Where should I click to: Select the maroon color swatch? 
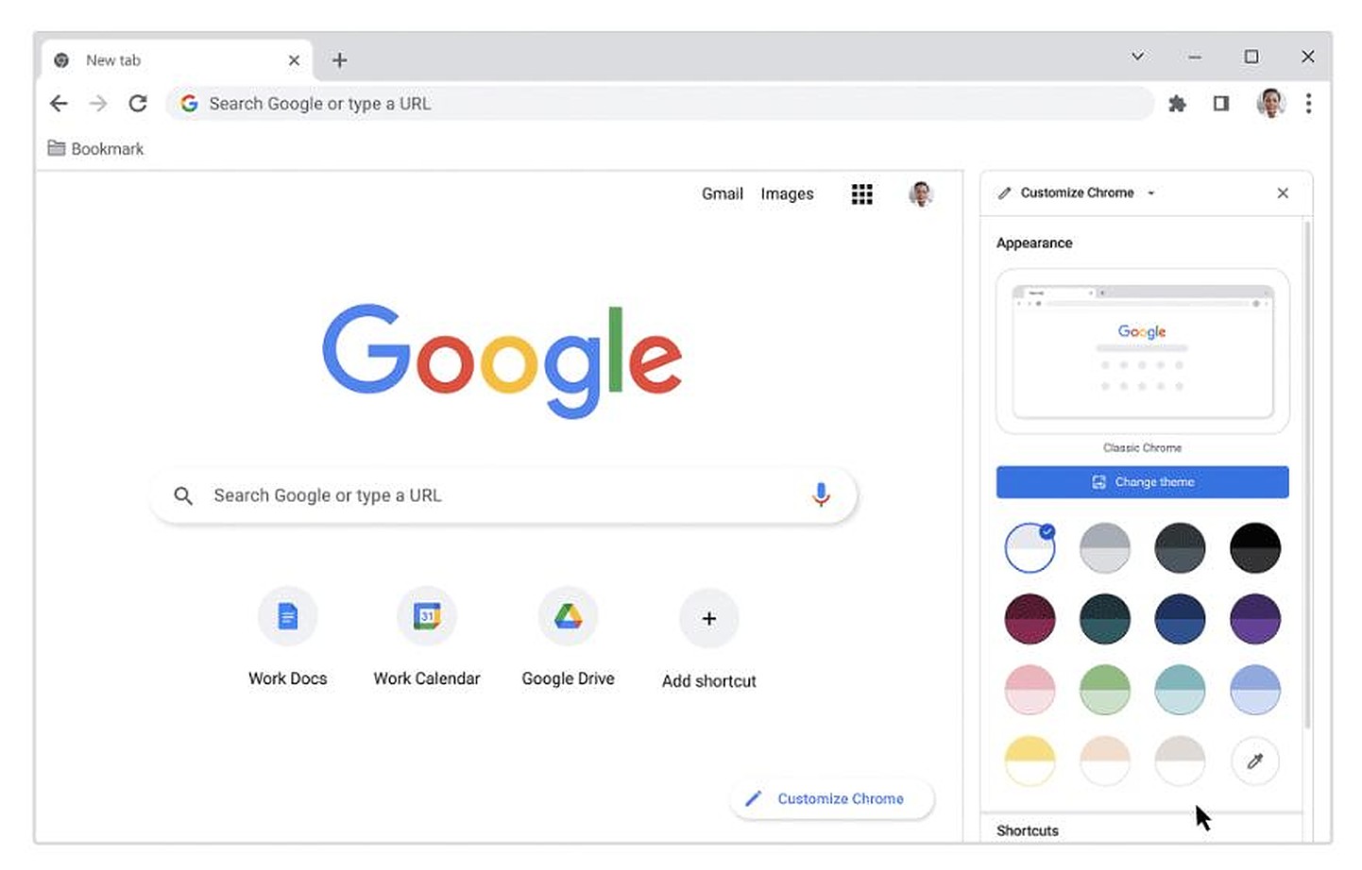(x=1030, y=619)
